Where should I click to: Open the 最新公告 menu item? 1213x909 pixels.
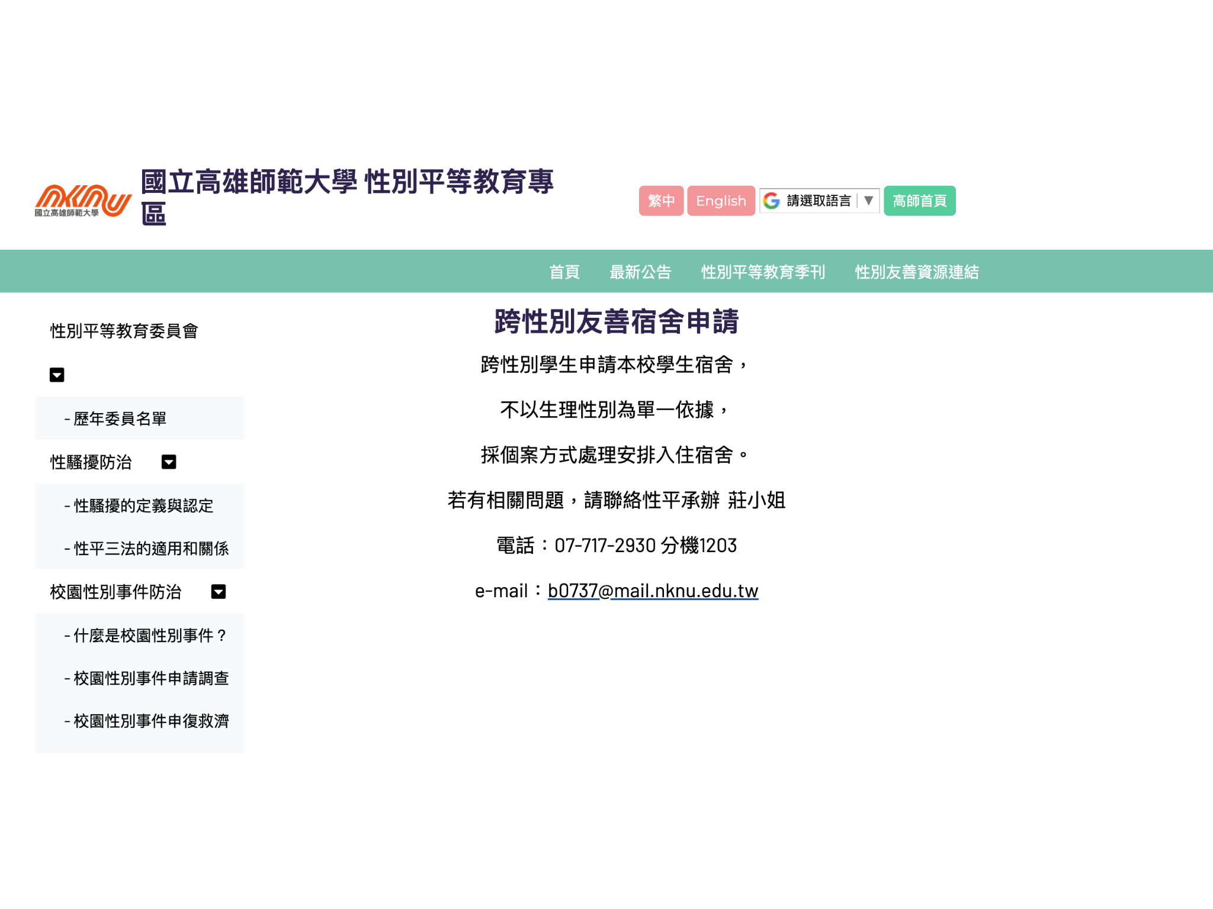640,272
